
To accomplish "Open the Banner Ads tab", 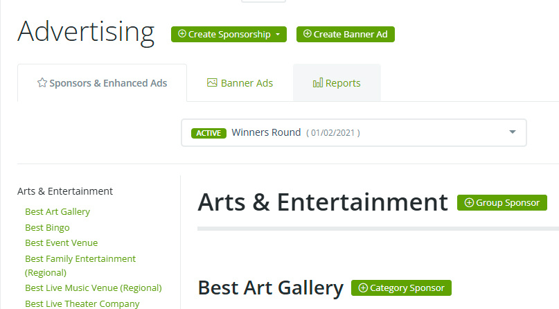I will [240, 83].
